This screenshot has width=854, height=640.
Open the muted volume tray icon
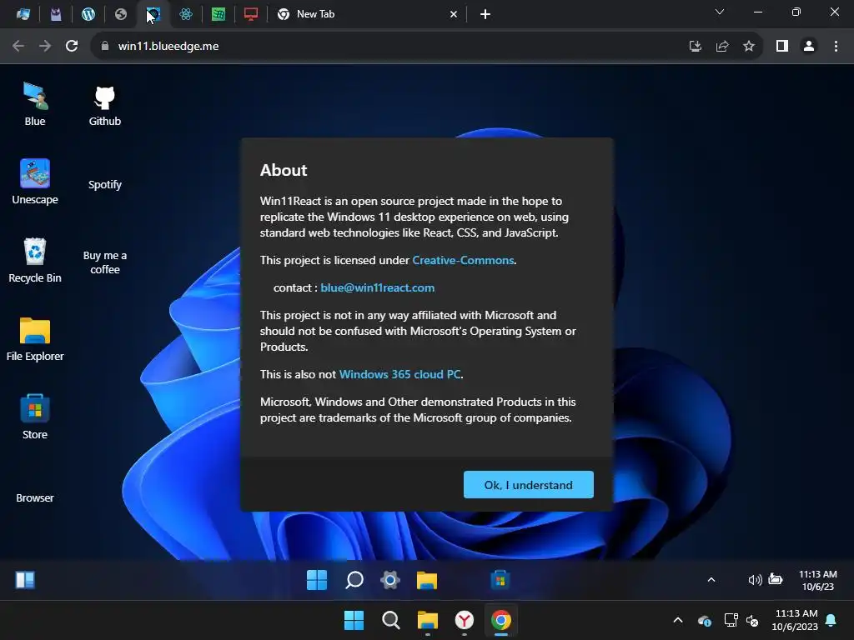[x=752, y=620]
